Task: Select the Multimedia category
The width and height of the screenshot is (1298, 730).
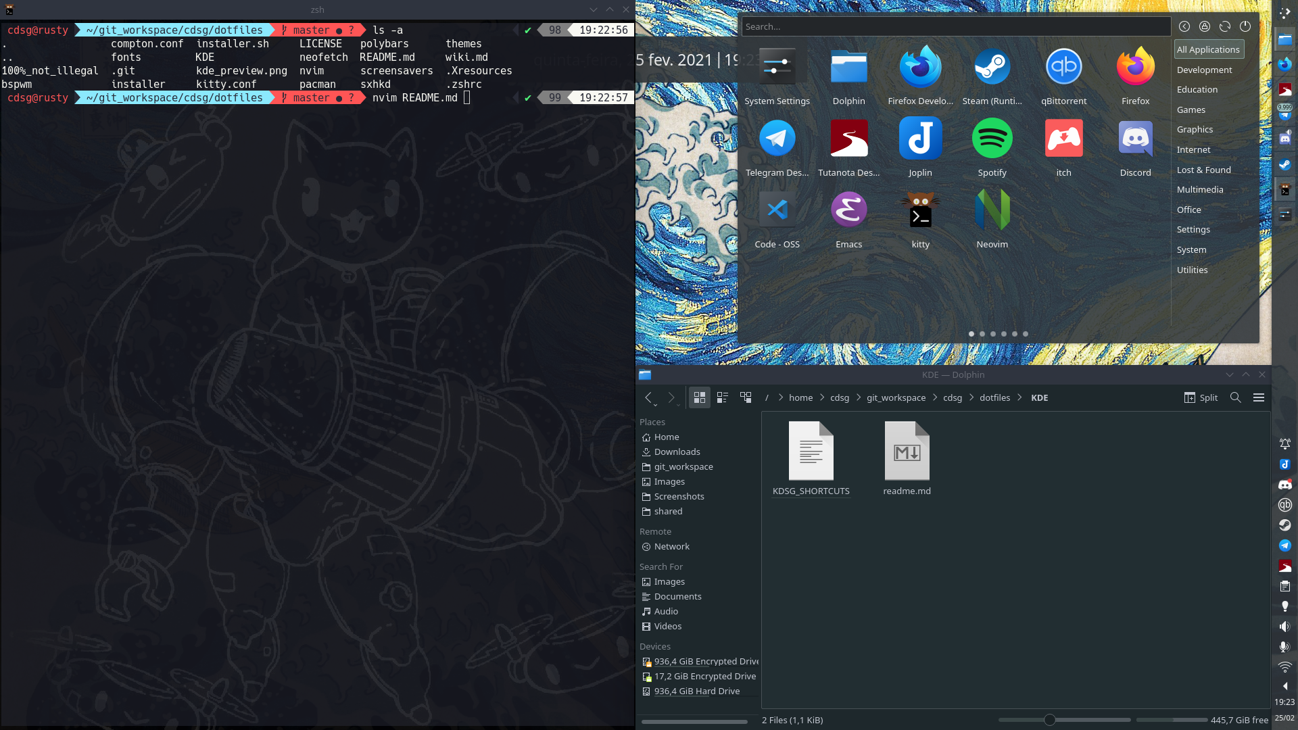Action: (x=1199, y=190)
